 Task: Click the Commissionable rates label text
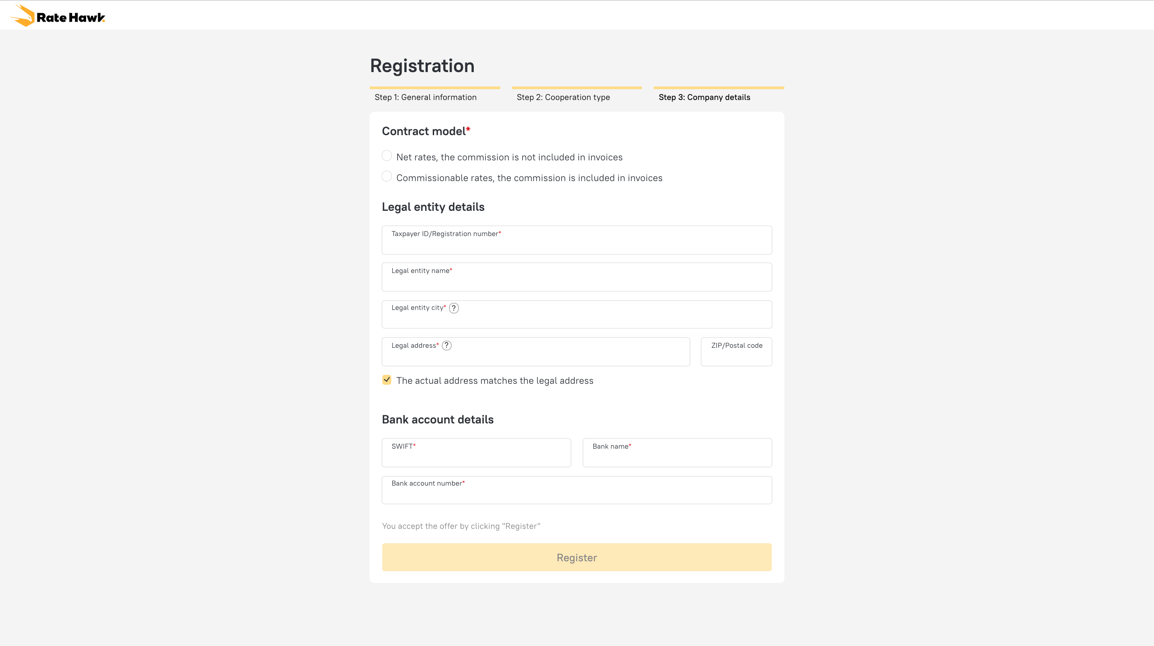pos(529,178)
